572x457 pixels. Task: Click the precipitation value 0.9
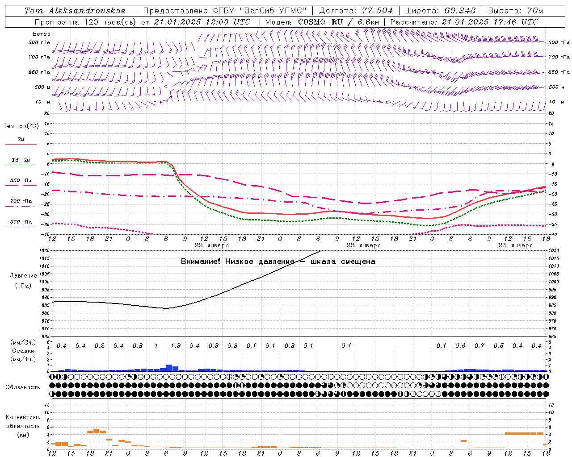pos(214,346)
